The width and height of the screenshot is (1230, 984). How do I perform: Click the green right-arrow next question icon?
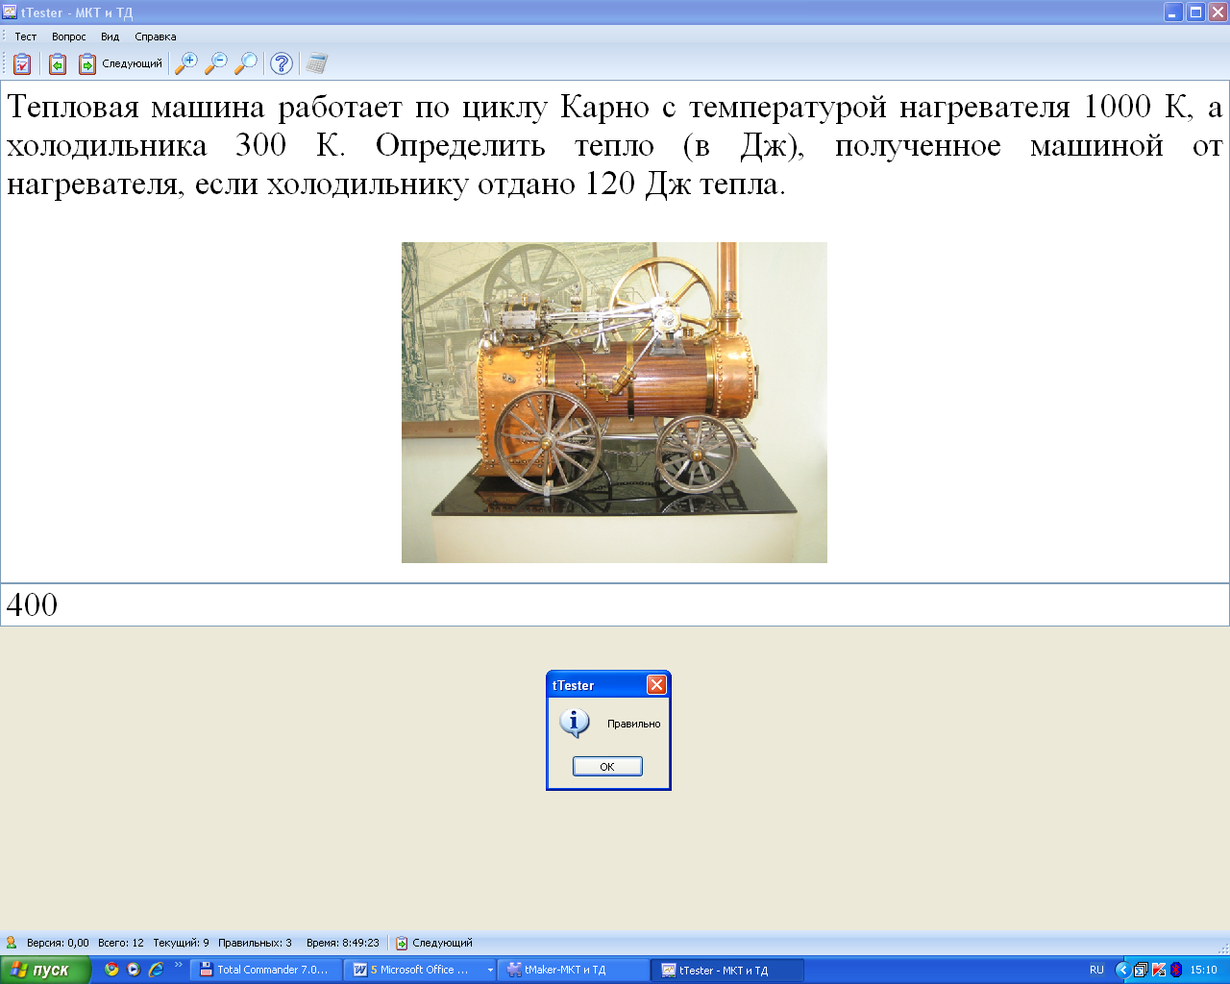point(86,63)
